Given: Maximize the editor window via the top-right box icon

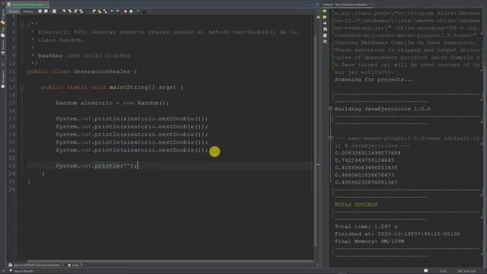Looking at the screenshot, I should (x=317, y=5).
